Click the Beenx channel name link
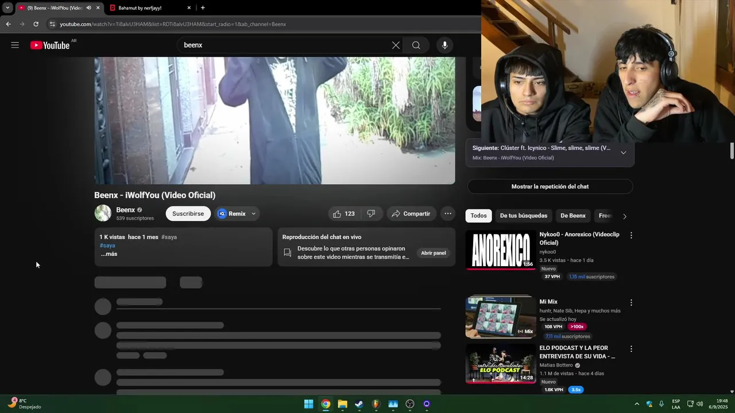 [126, 210]
